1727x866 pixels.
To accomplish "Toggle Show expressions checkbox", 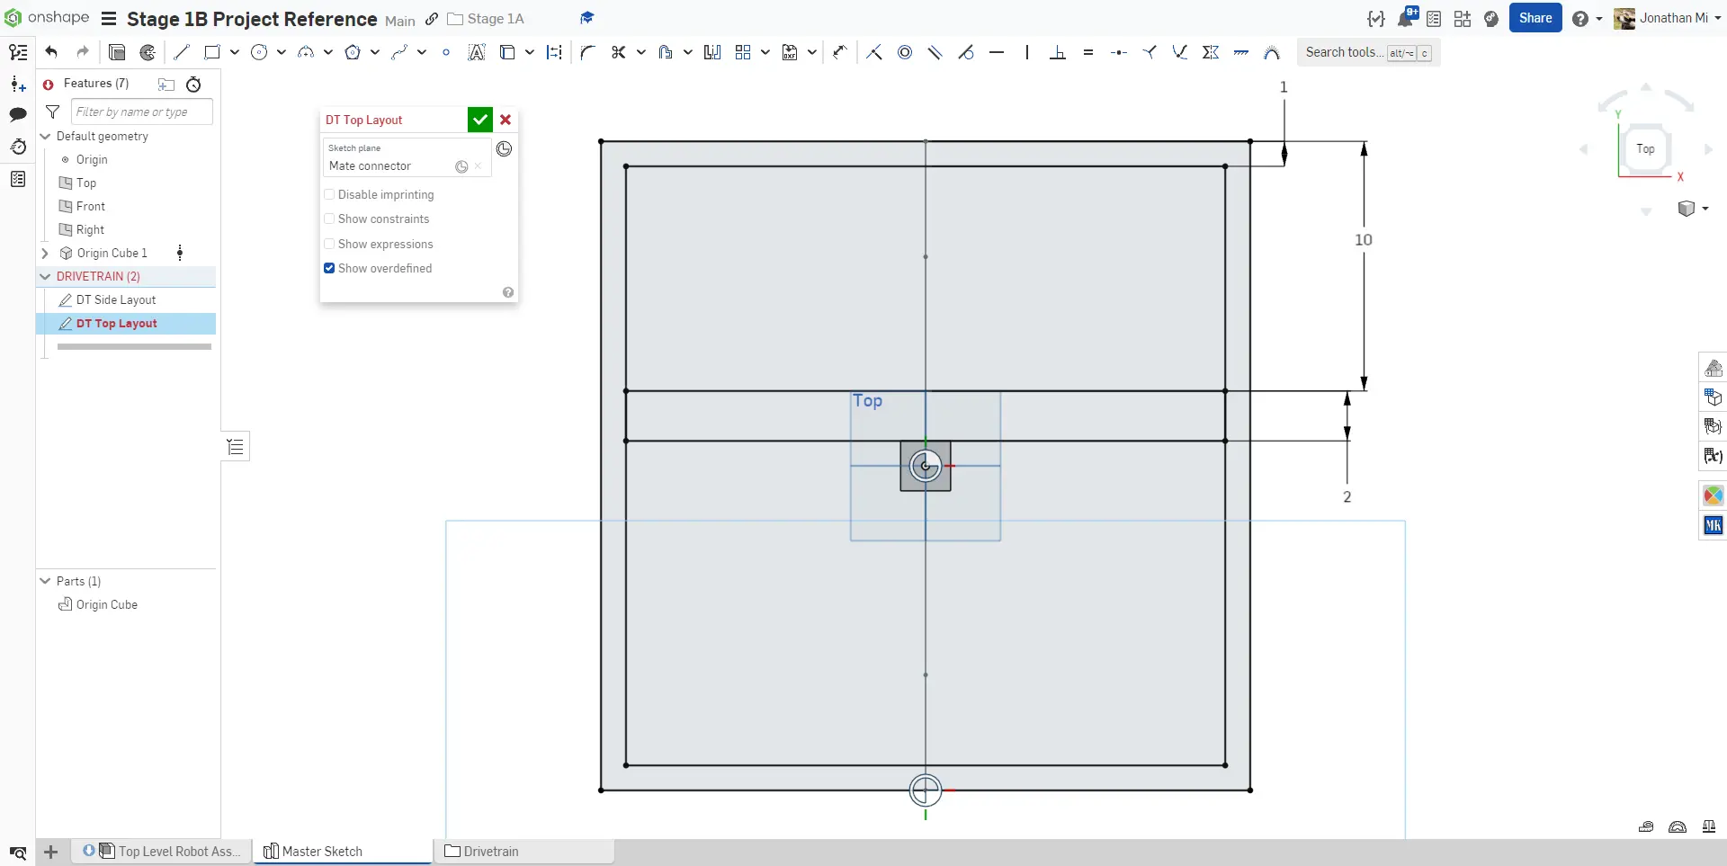I will click(329, 245).
